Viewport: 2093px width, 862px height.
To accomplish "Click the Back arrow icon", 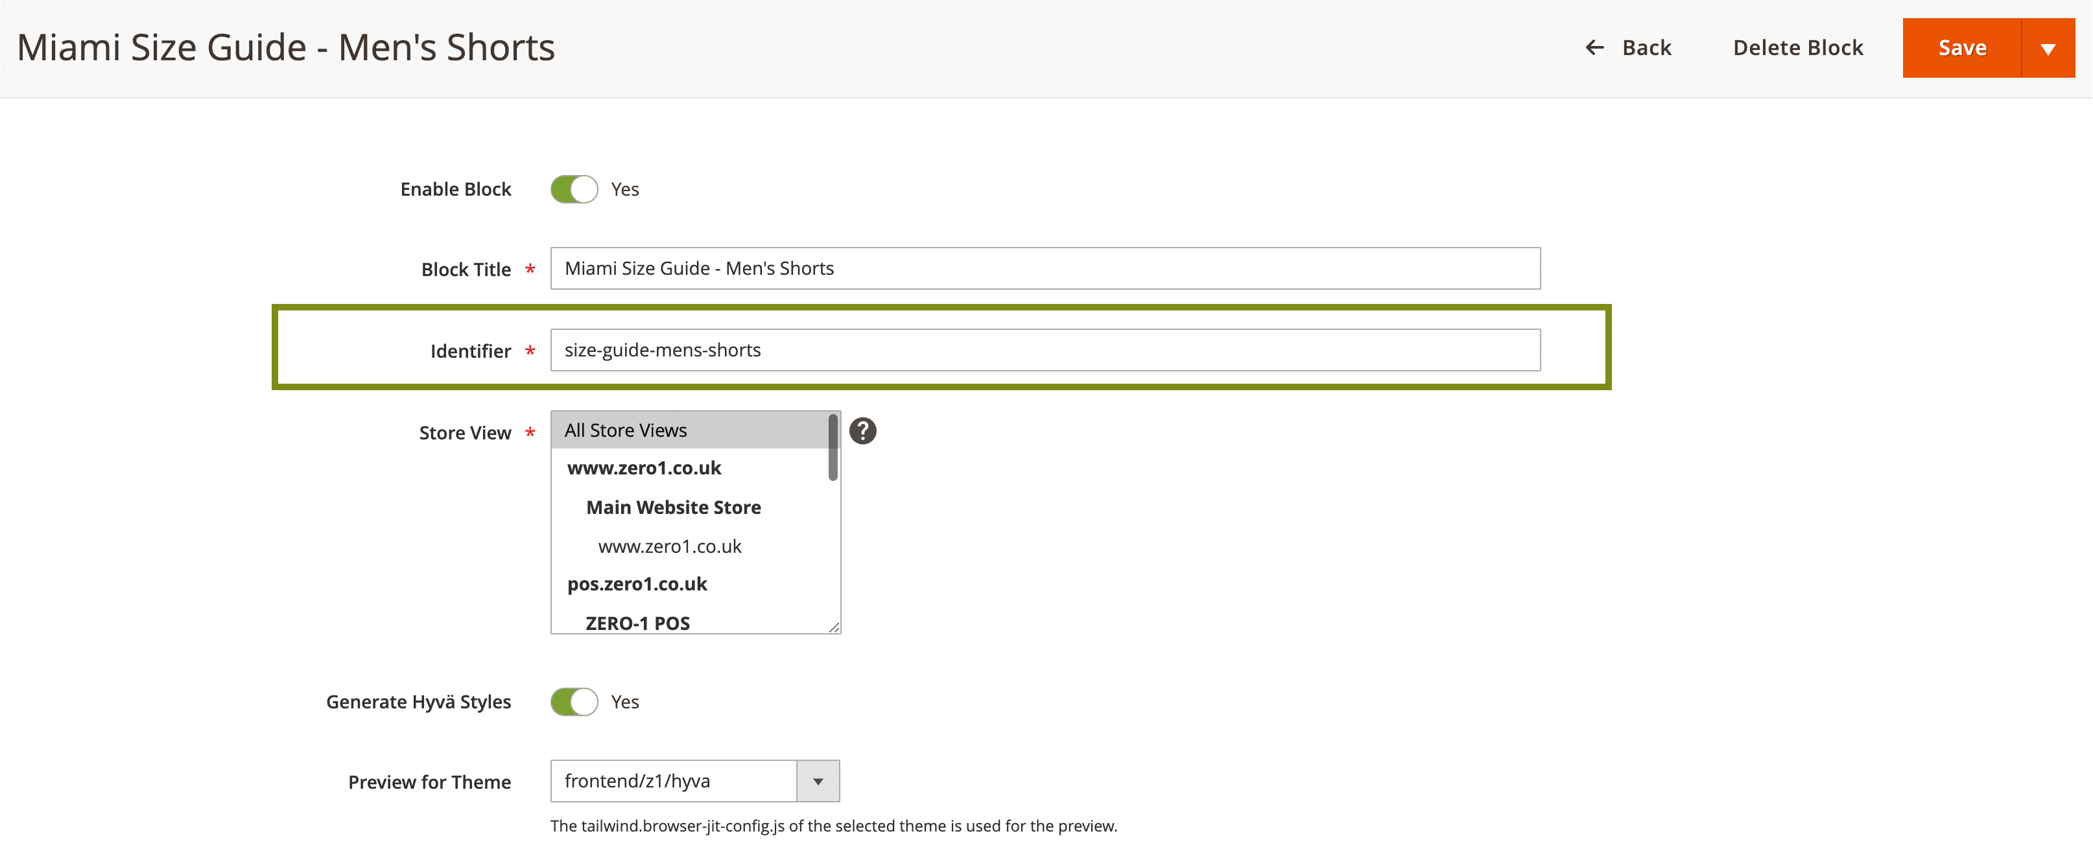I will [1594, 48].
